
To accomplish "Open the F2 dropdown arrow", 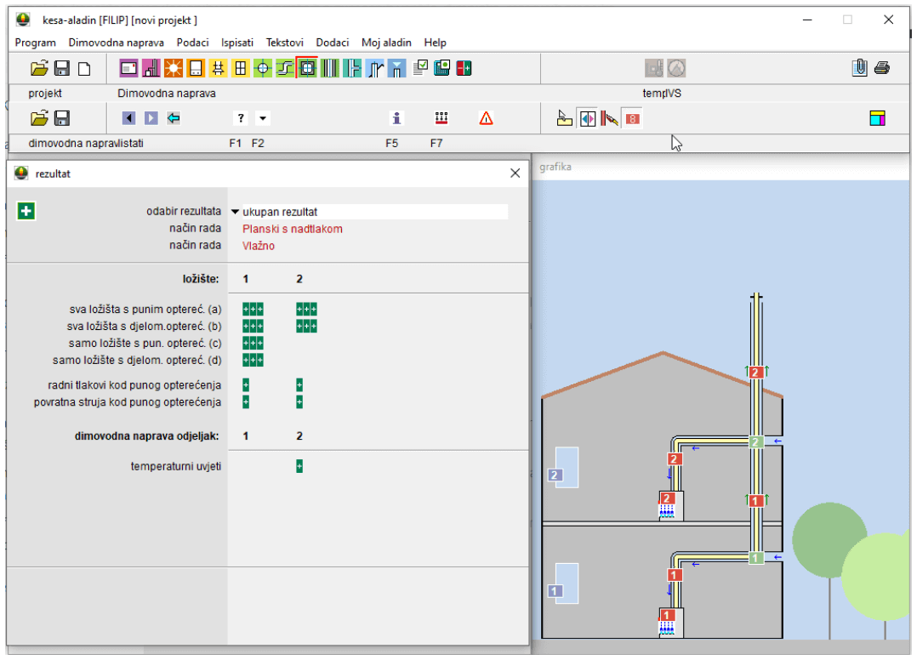I will coord(263,118).
